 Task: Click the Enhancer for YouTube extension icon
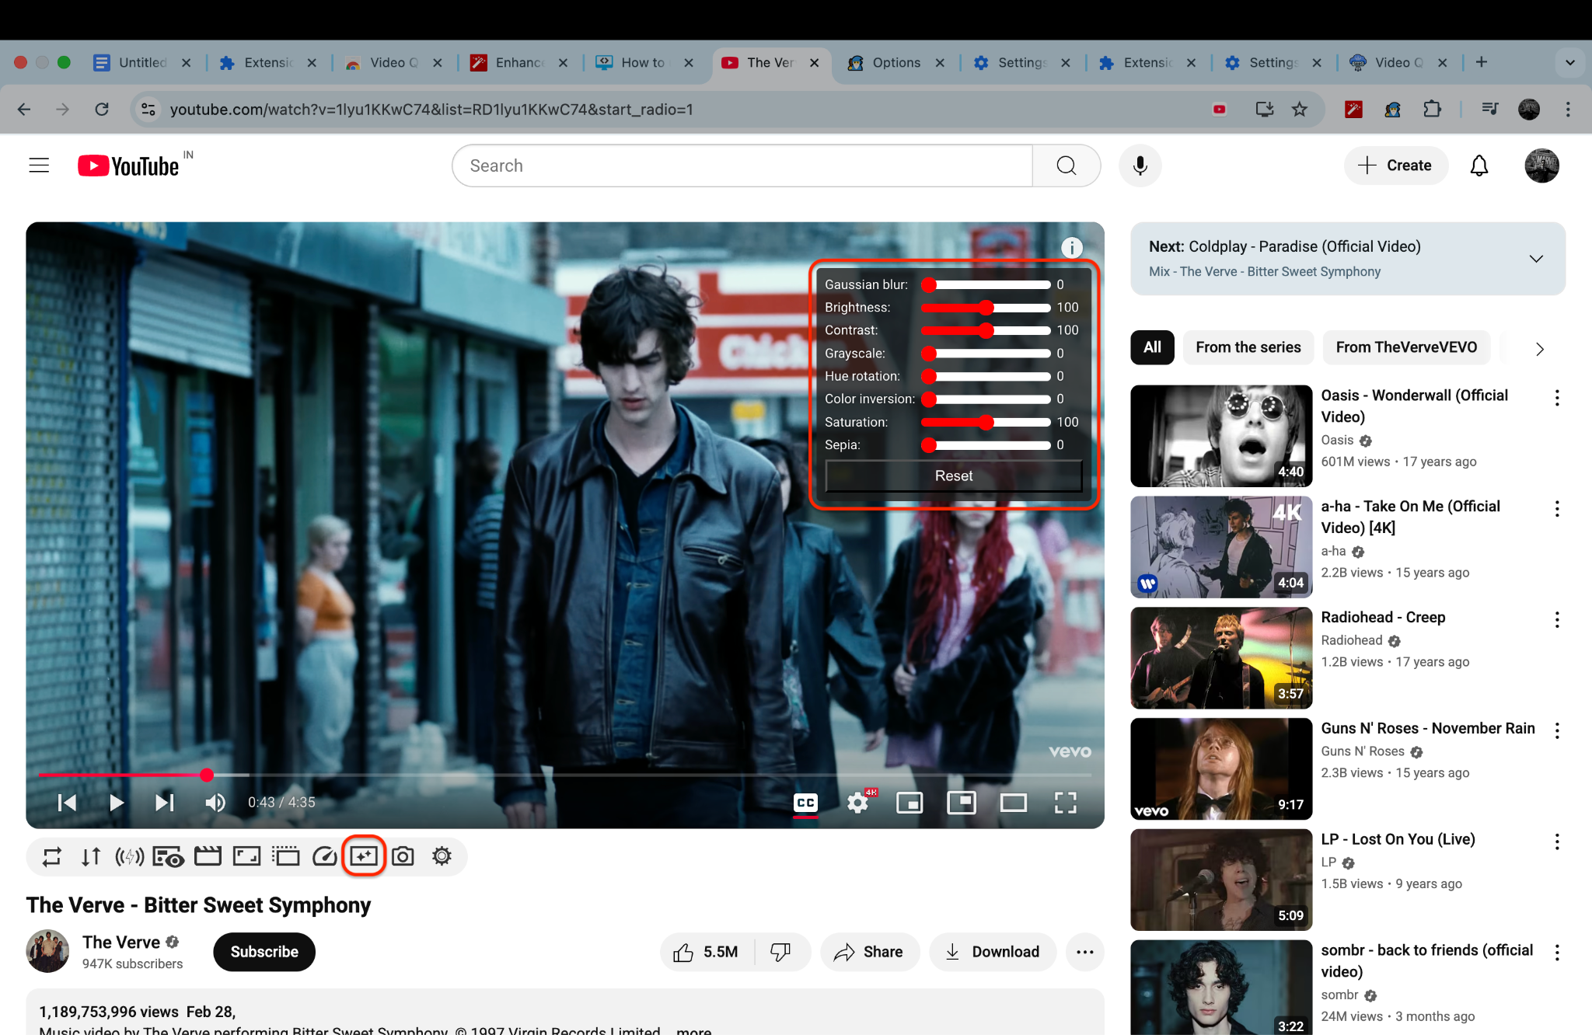click(1353, 110)
